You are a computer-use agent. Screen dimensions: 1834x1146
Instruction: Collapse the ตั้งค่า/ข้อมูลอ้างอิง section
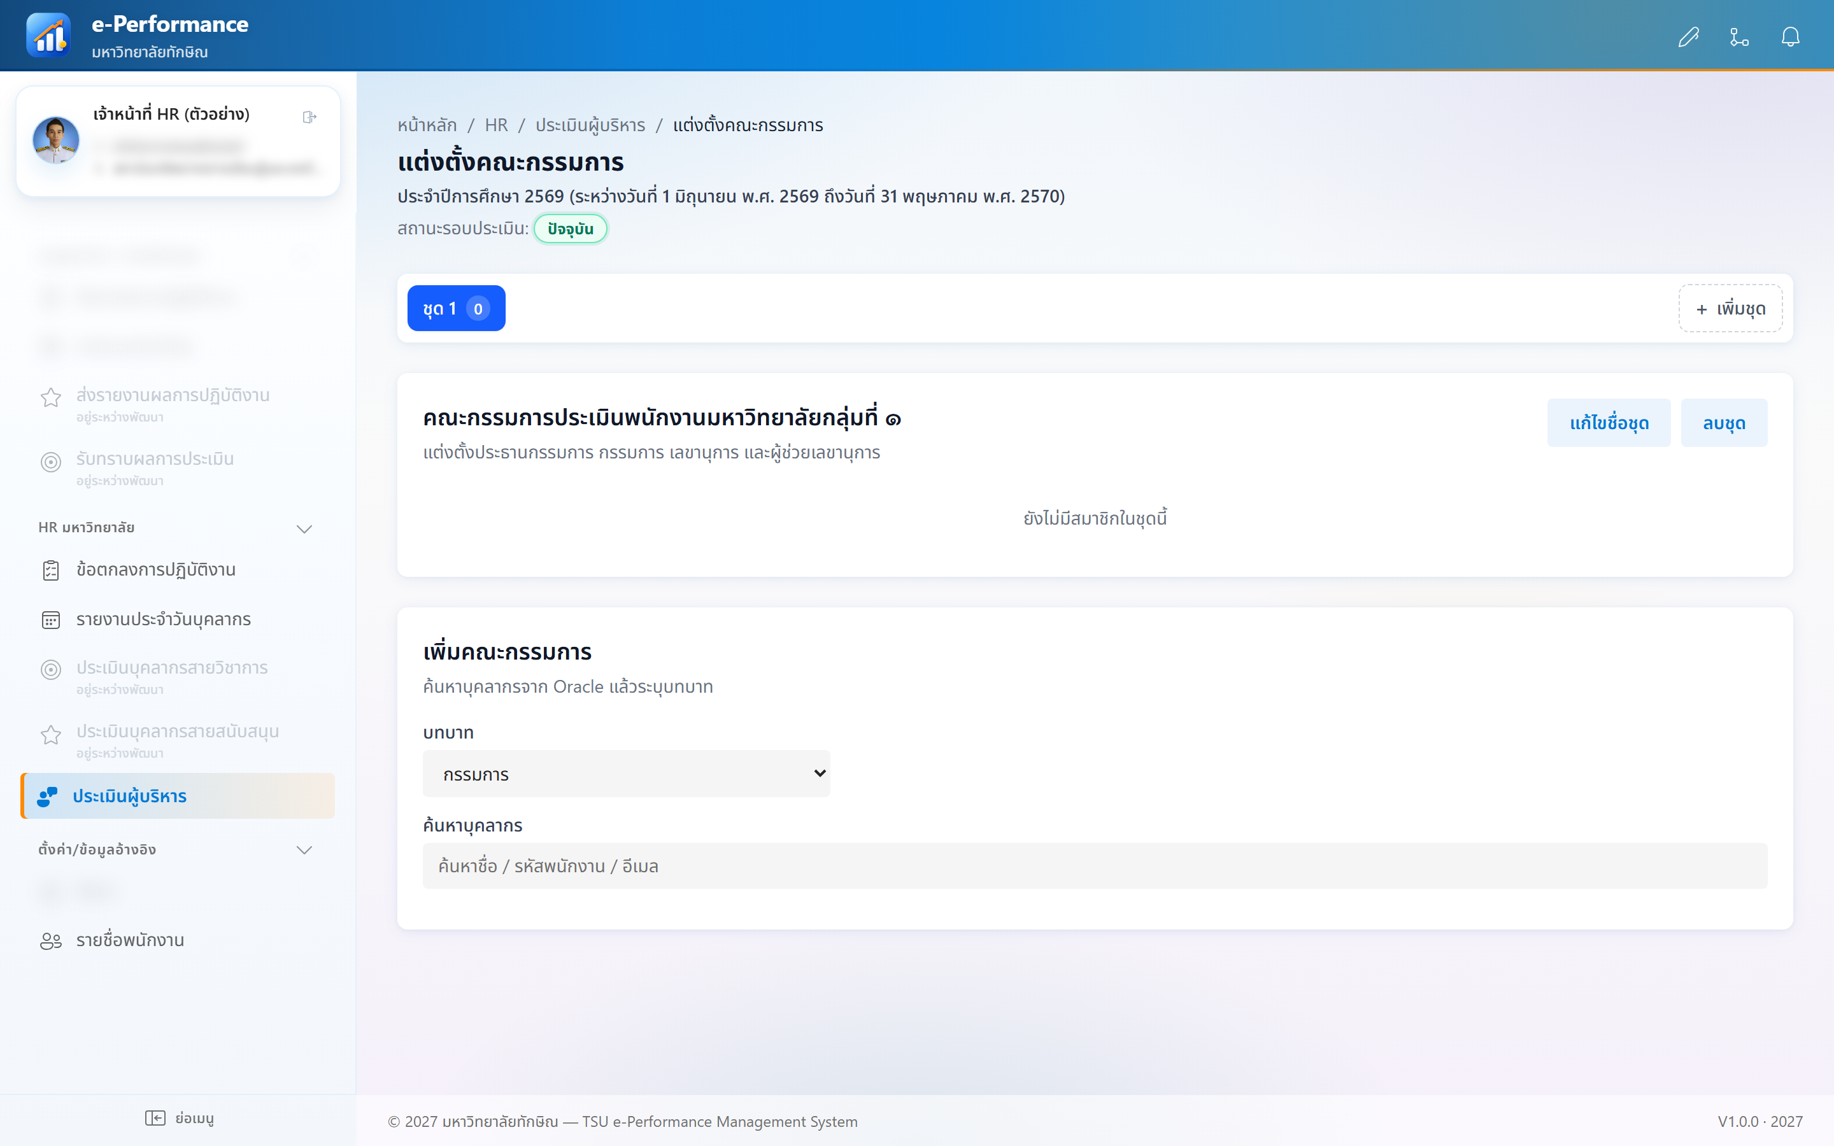[304, 850]
